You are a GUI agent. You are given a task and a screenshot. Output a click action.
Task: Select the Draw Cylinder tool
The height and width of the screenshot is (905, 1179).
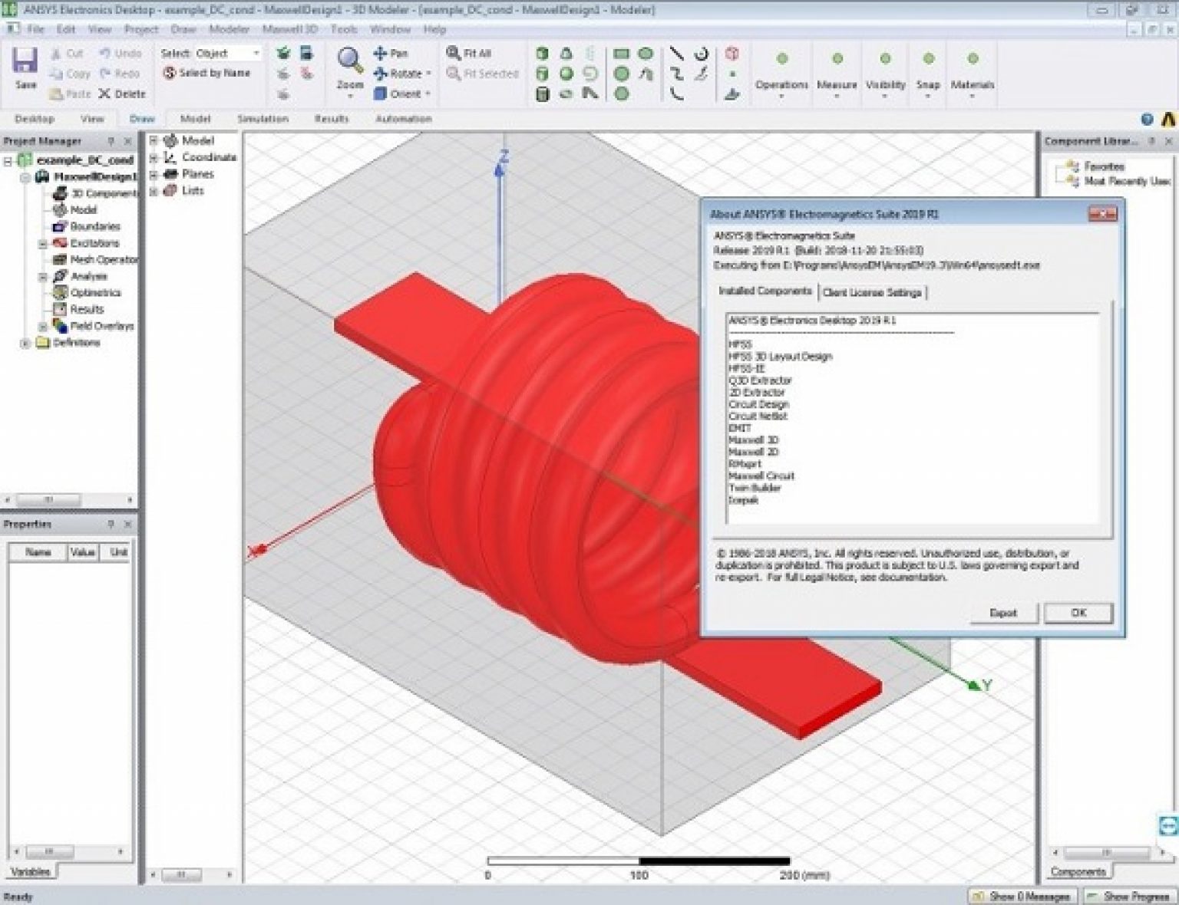[543, 74]
